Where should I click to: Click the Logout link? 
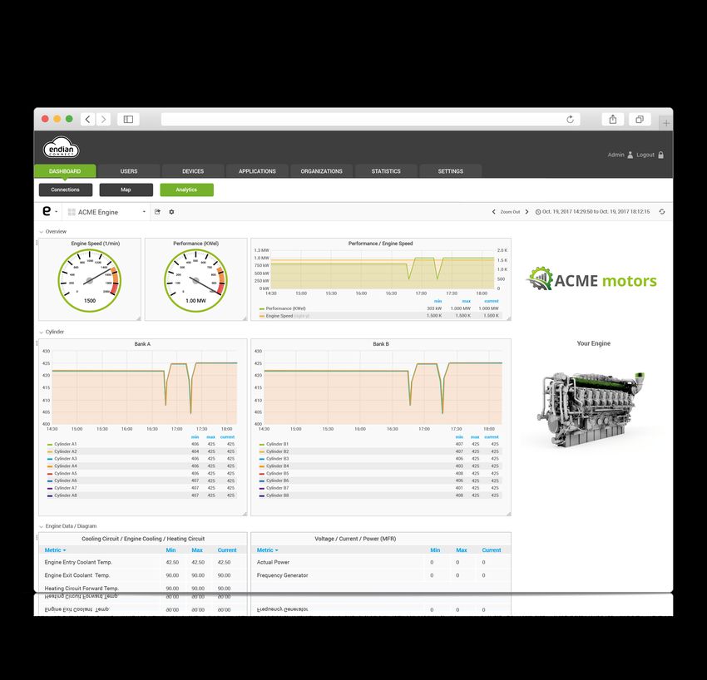(x=645, y=155)
